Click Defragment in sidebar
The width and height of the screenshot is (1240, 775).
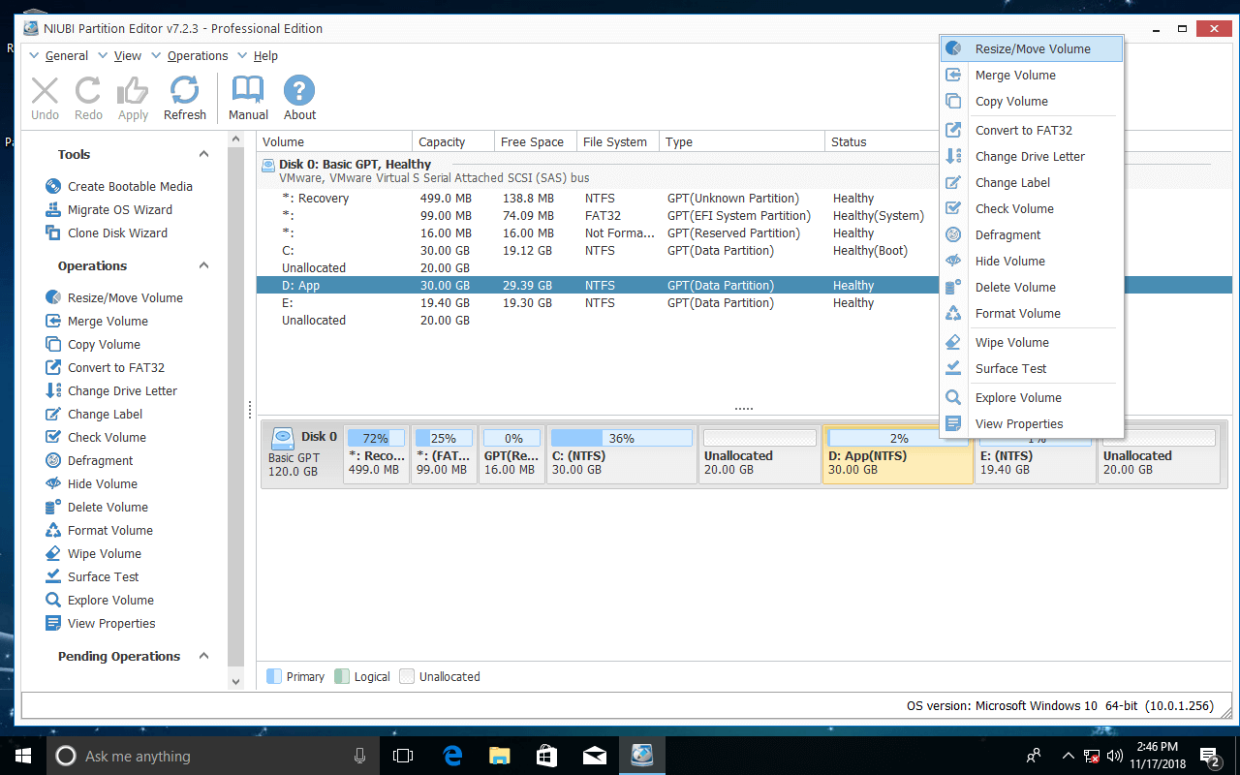coord(100,460)
